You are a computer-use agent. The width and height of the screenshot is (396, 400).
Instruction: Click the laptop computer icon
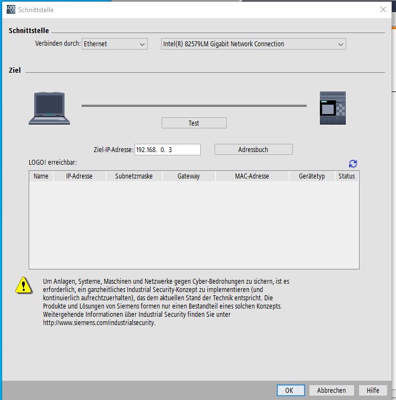pyautogui.click(x=49, y=108)
